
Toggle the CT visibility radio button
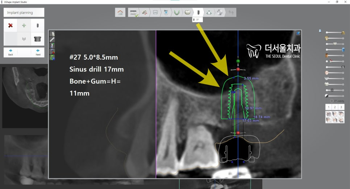(332, 100)
